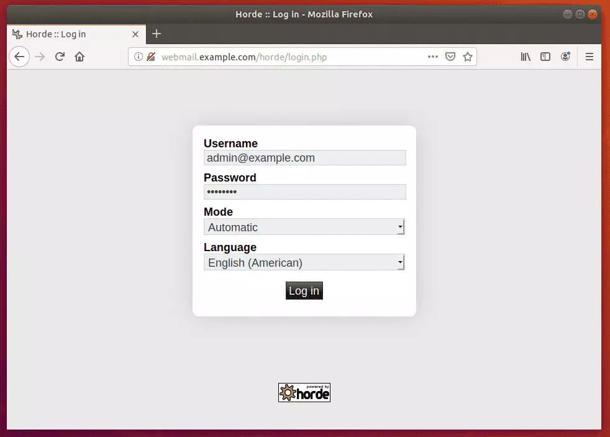Save page to Pocket

(450, 57)
